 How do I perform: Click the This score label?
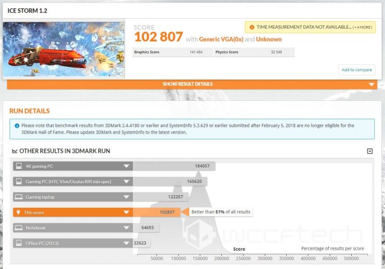click(34, 212)
